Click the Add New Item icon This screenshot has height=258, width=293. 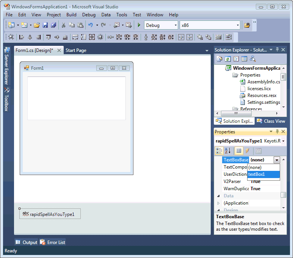click(x=24, y=25)
